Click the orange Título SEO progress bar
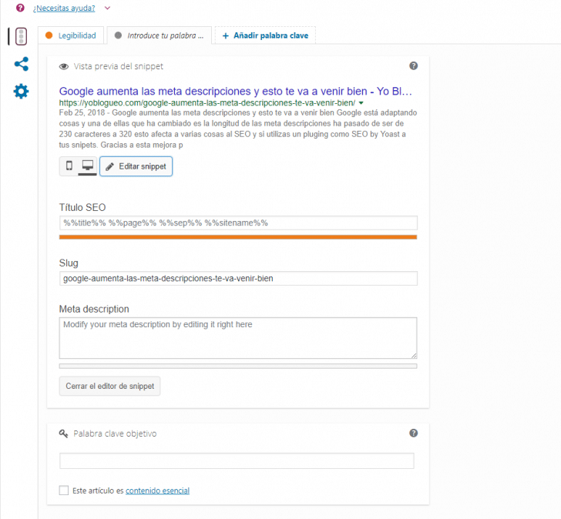Viewport: 561px width, 519px height. 238,237
